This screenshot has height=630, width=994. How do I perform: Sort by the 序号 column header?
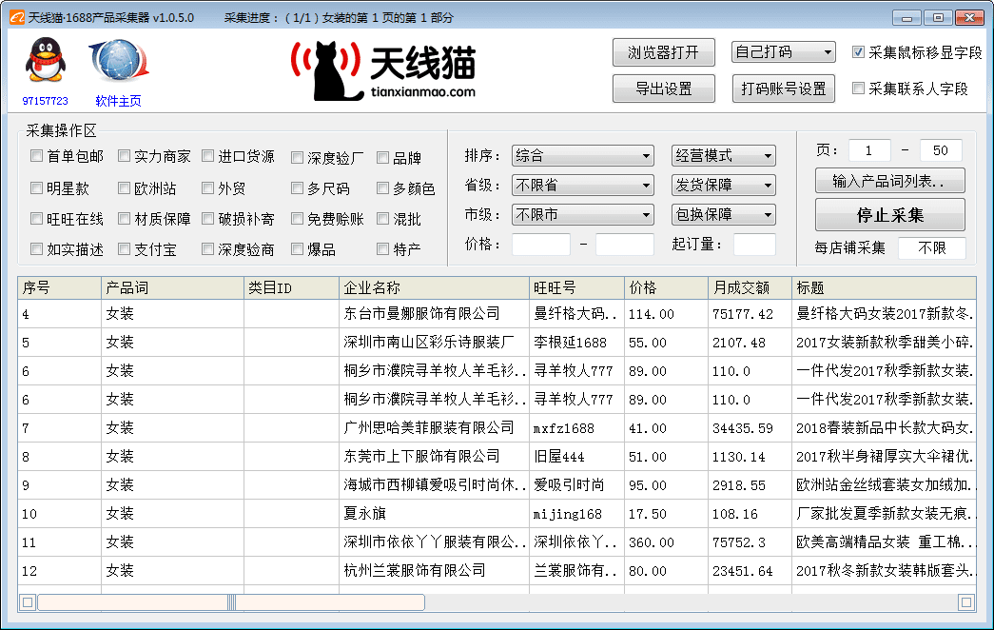pyautogui.click(x=60, y=288)
